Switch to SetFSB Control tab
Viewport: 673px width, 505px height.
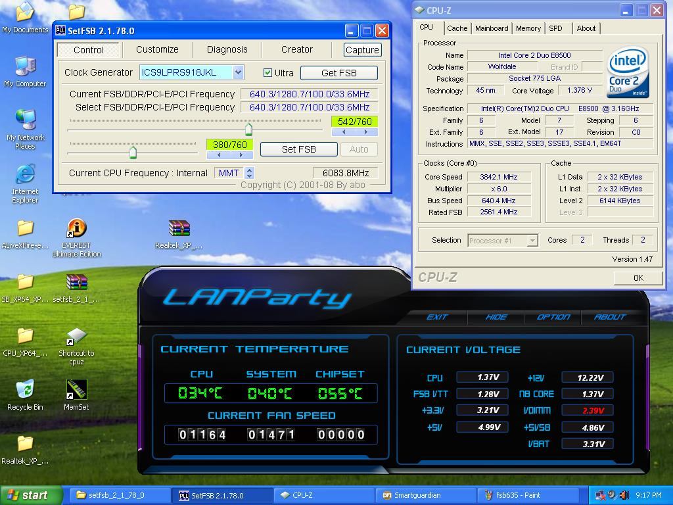[x=89, y=50]
